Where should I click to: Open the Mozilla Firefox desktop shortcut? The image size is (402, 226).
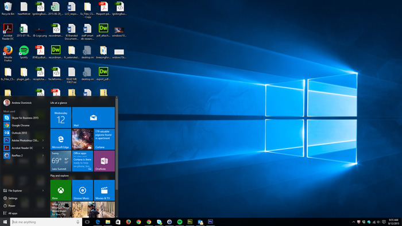coord(8,53)
